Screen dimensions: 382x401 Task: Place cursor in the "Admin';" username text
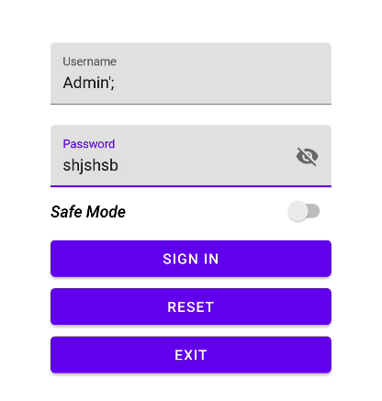89,83
